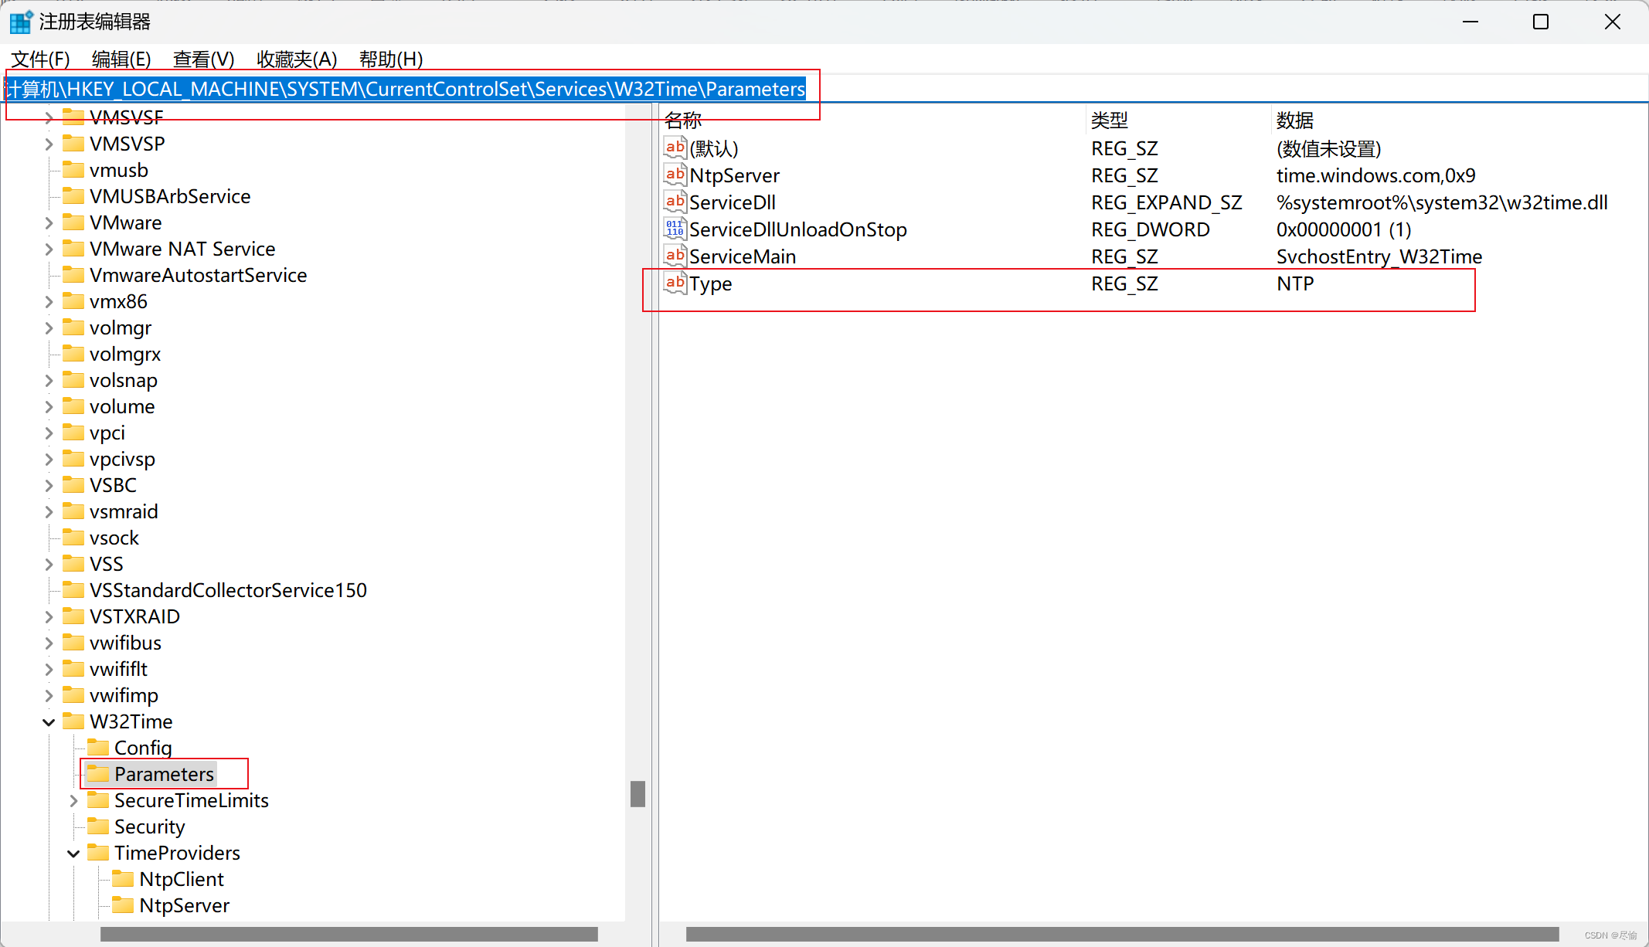Click the SvchostEntry_W32Time data cell

click(x=1379, y=256)
